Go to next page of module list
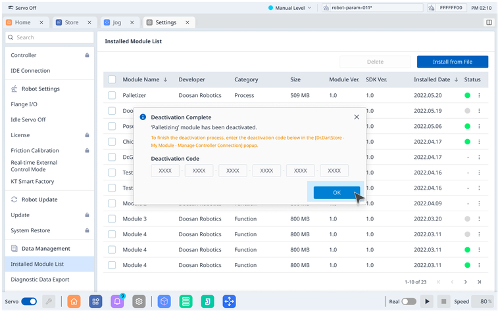This screenshot has height=313, width=500. click(x=465, y=282)
